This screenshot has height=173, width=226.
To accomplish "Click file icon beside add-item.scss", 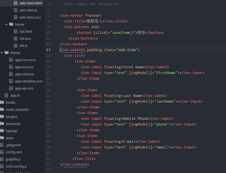I will (16, 17).
